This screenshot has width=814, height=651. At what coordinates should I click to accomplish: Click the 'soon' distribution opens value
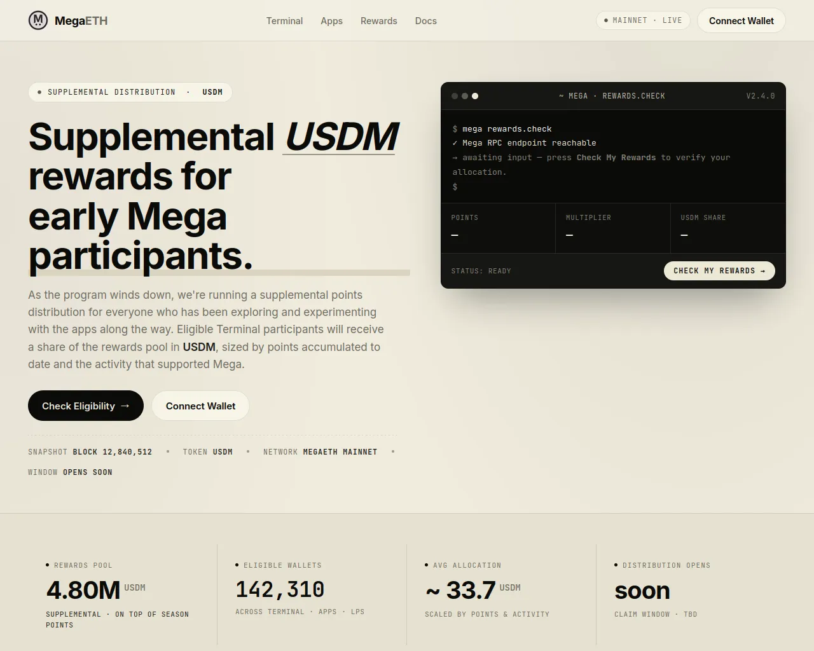[x=642, y=591]
